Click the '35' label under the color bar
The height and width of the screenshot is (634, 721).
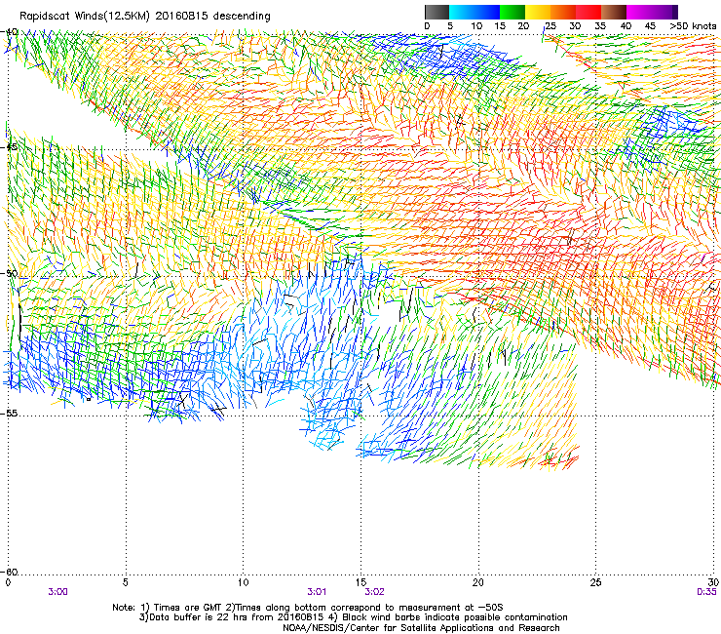pos(599,26)
